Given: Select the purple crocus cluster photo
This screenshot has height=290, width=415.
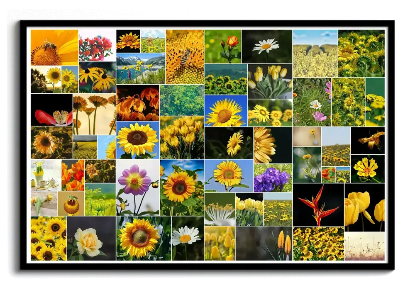Looking at the screenshot, I should click(x=273, y=178).
